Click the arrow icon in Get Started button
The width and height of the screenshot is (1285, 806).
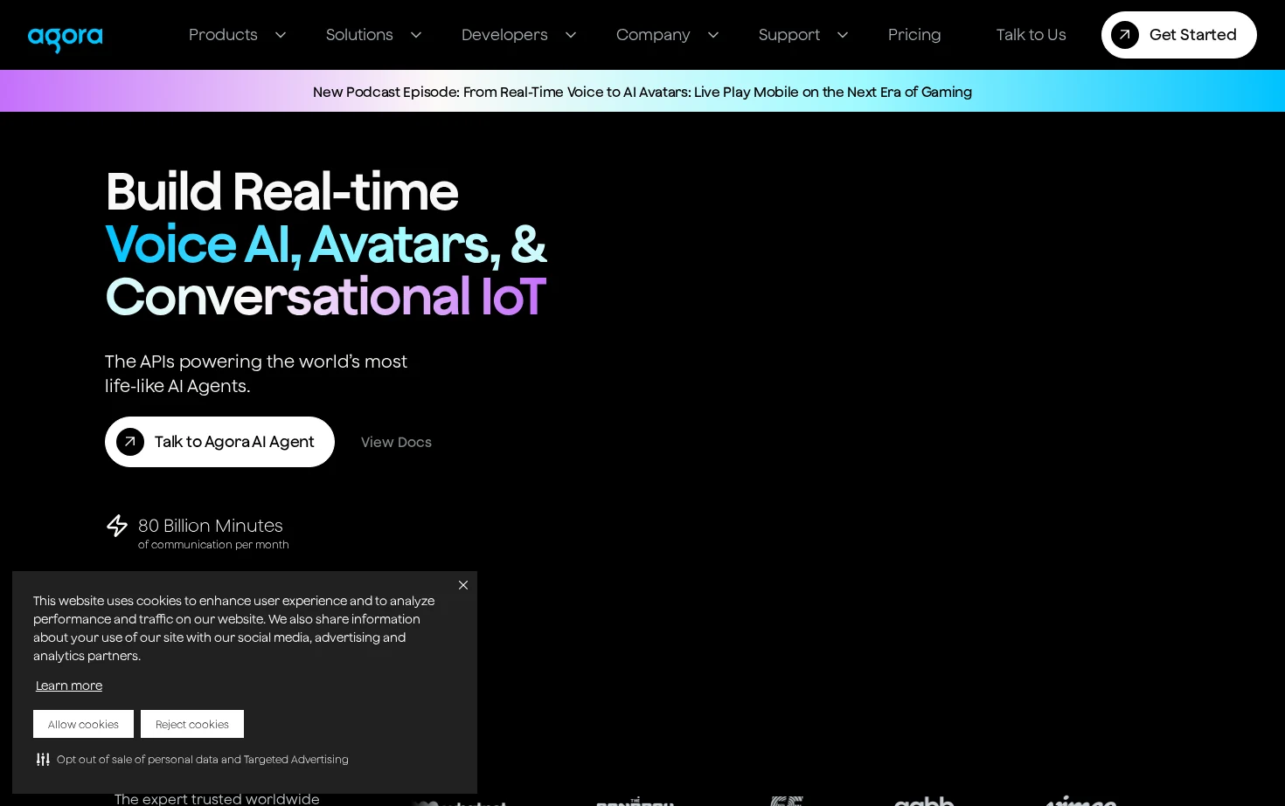1125,35
